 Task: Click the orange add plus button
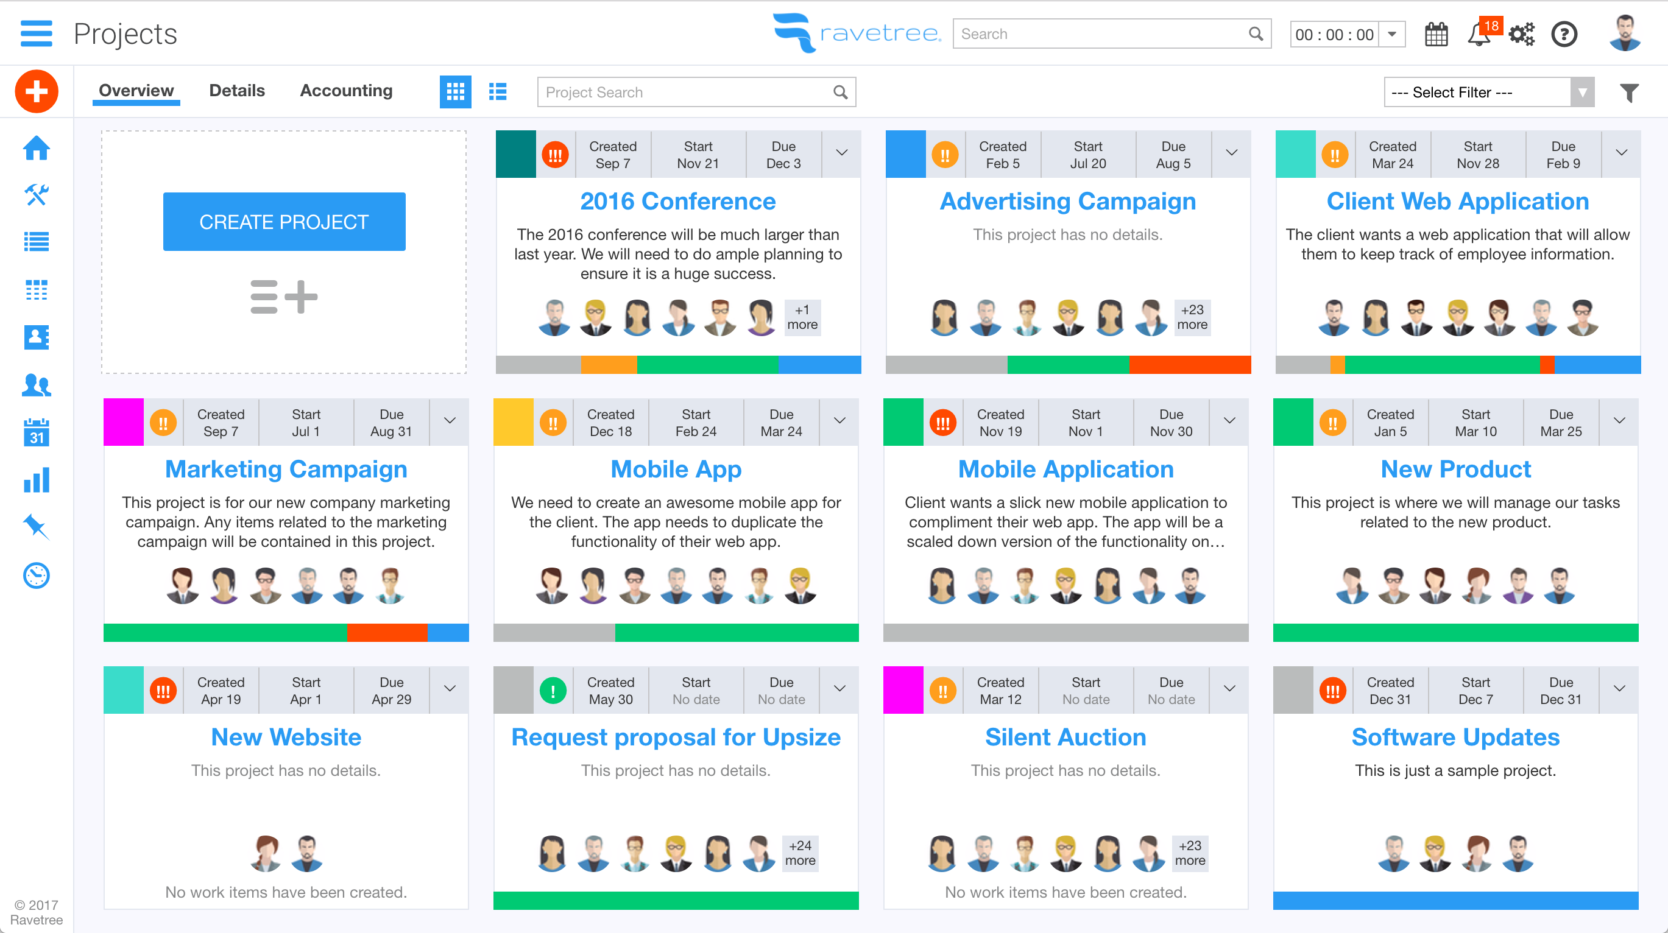pyautogui.click(x=37, y=91)
